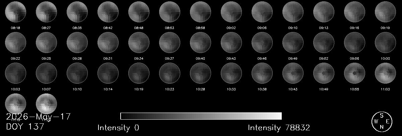The width and height of the screenshot is (402, 136).
Task: Open the 08:42 disk thumbnail
Action: tap(108, 12)
